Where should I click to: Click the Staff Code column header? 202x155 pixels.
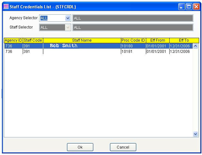(33, 40)
